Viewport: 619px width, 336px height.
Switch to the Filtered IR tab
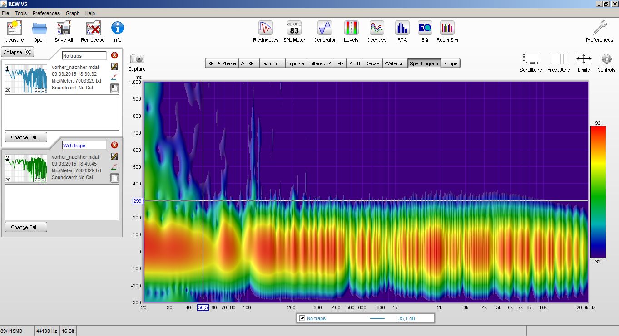[321, 63]
